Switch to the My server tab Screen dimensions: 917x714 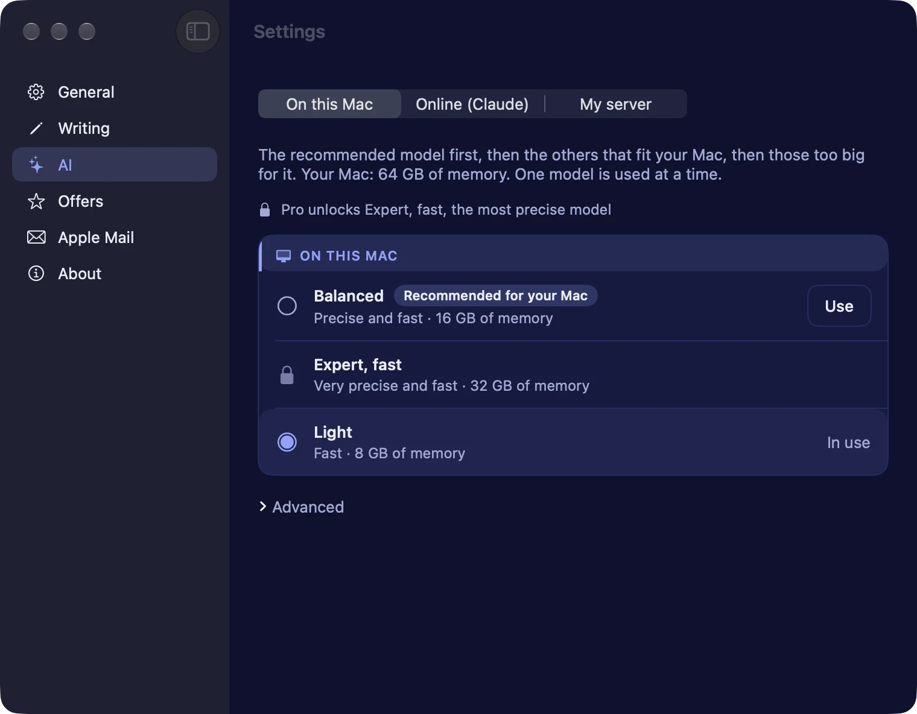[615, 104]
